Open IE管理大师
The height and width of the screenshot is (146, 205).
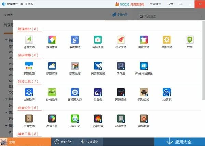[75, 95]
